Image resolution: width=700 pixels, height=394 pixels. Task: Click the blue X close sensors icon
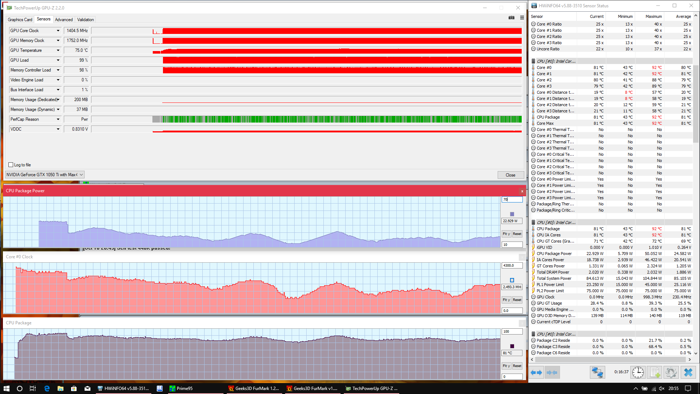[x=688, y=372]
